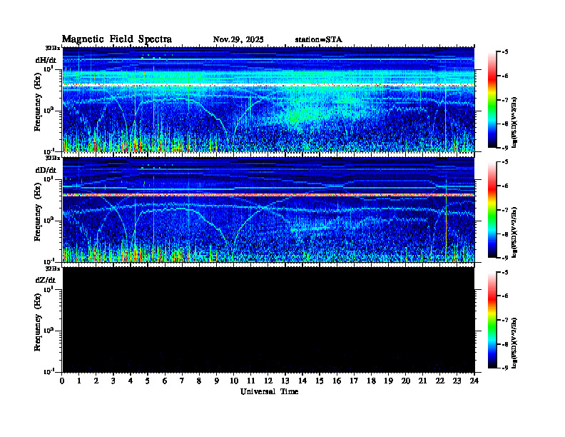
Task: Click hour "21" on the time axis
Action: 422,381
